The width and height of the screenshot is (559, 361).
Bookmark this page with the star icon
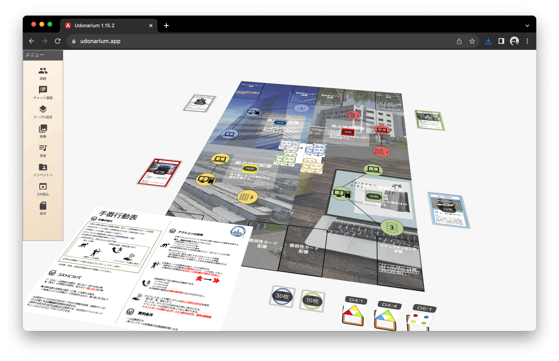click(x=472, y=41)
